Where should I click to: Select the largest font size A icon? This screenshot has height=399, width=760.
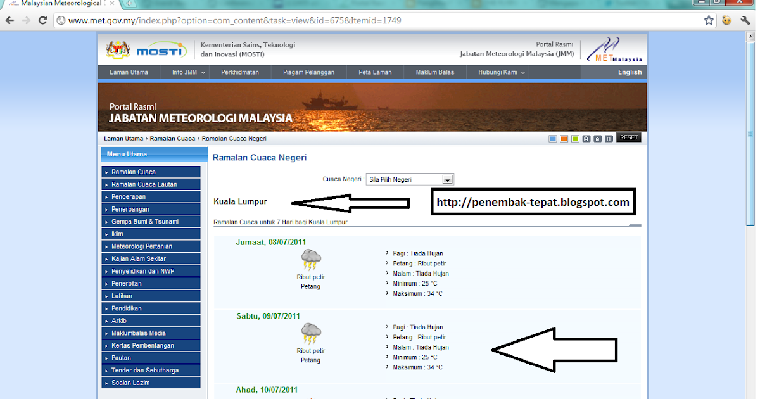click(x=586, y=139)
